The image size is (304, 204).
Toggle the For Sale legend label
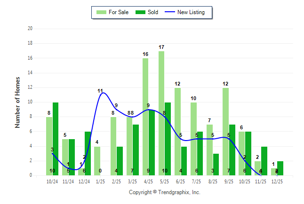point(120,12)
